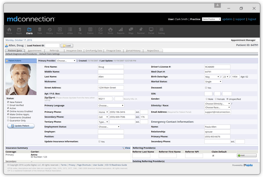
Task: Toggle the Email Verified checkbox
Action: click(8, 105)
